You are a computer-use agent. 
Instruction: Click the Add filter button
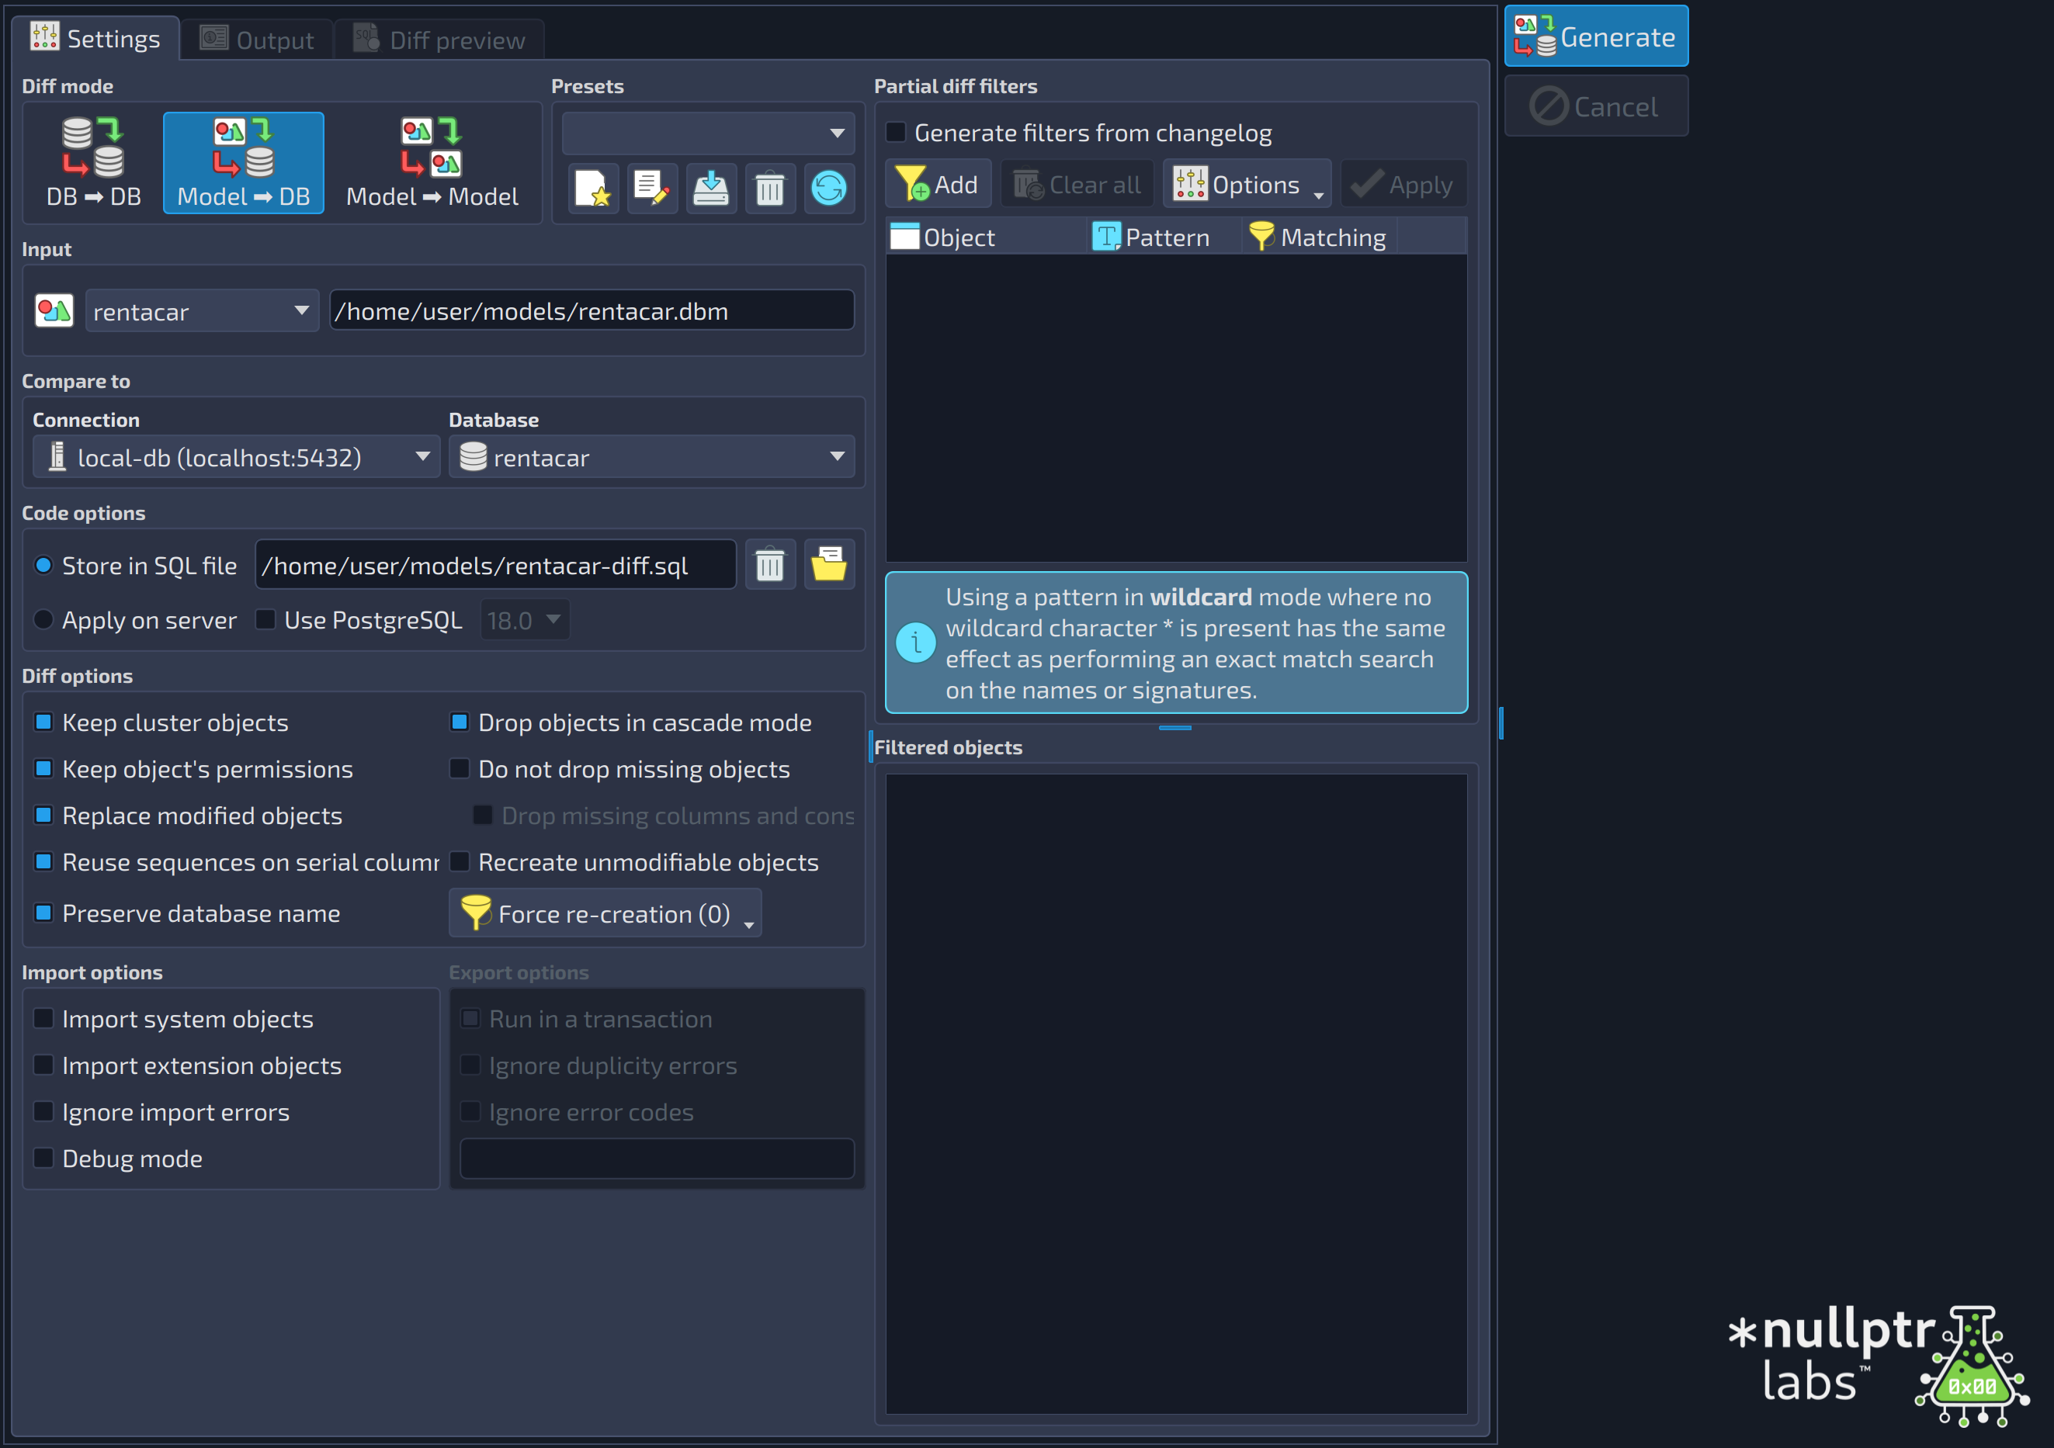click(938, 184)
